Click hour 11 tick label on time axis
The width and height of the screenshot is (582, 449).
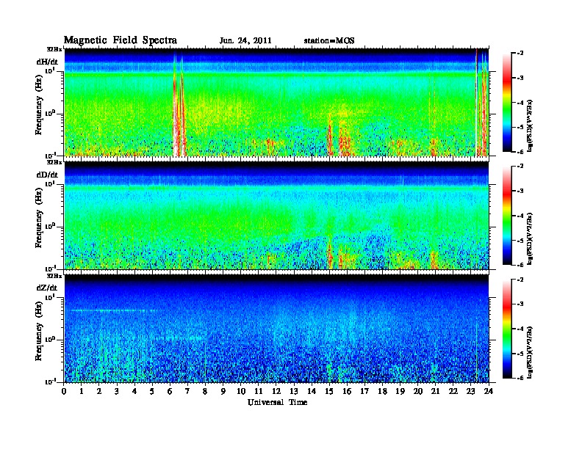259,391
